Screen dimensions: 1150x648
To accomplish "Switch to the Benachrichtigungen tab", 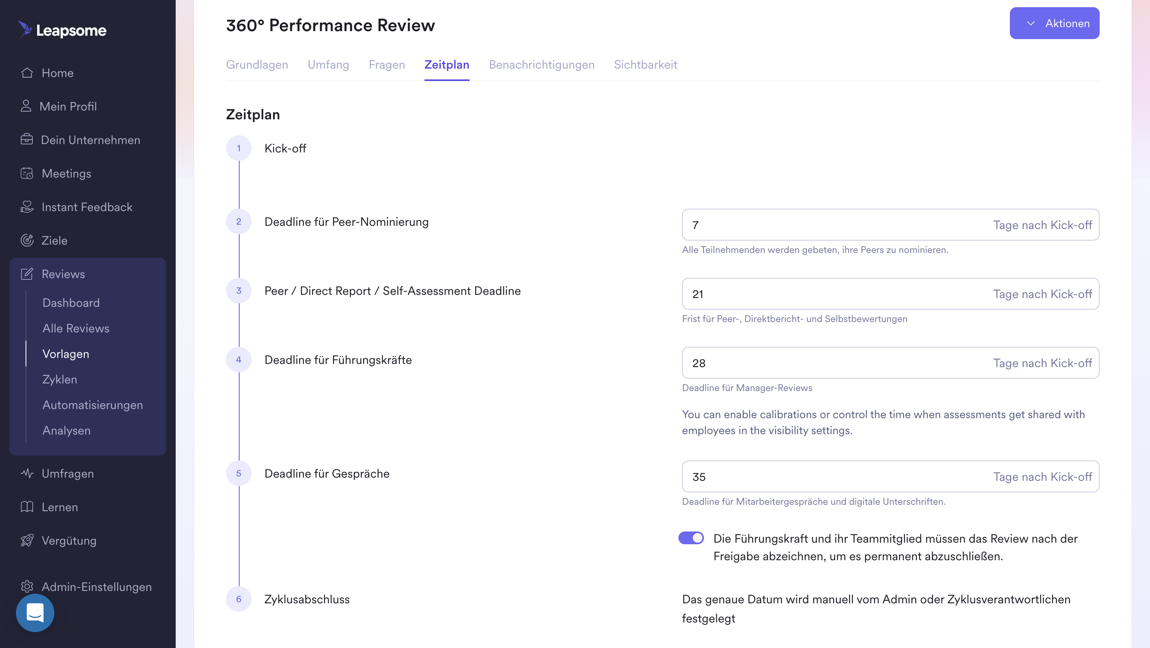I will coord(541,65).
